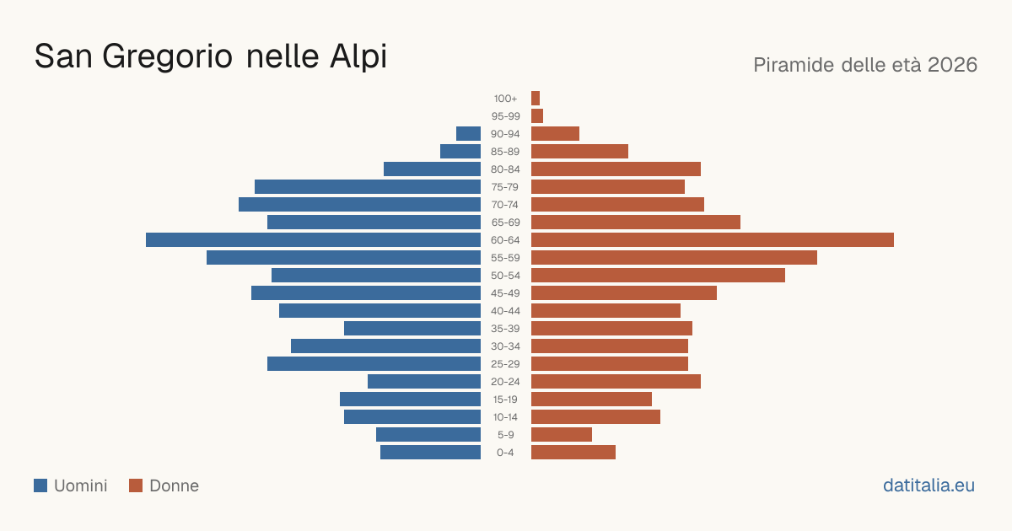Select the women's 50-54 bar
The height and width of the screenshot is (531, 1012).
658,276
